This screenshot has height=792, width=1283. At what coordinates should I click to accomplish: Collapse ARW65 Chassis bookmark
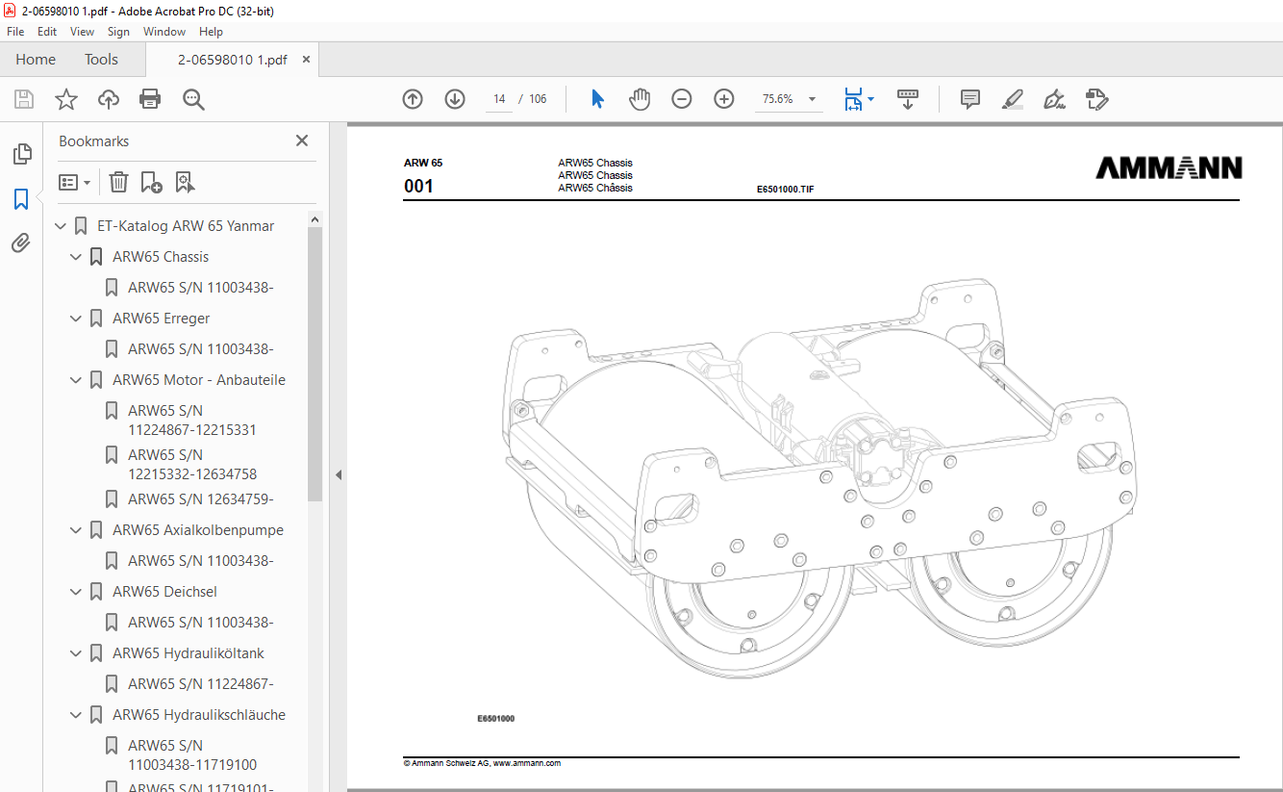[x=76, y=257]
